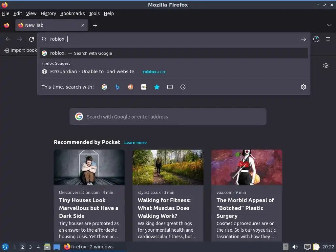Open the Tiny Houses article thumbnail
The height and width of the screenshot is (252, 336).
click(x=89, y=167)
